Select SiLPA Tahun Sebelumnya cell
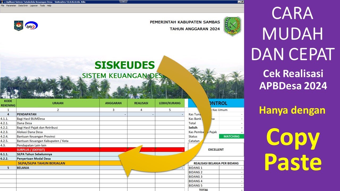 coord(58,154)
